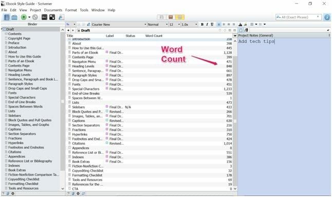
Task: Open the preset styles dropdown arrow
Action: point(75,24)
